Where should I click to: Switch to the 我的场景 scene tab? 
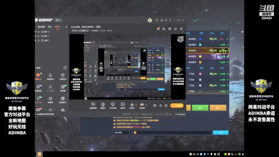click(41, 27)
